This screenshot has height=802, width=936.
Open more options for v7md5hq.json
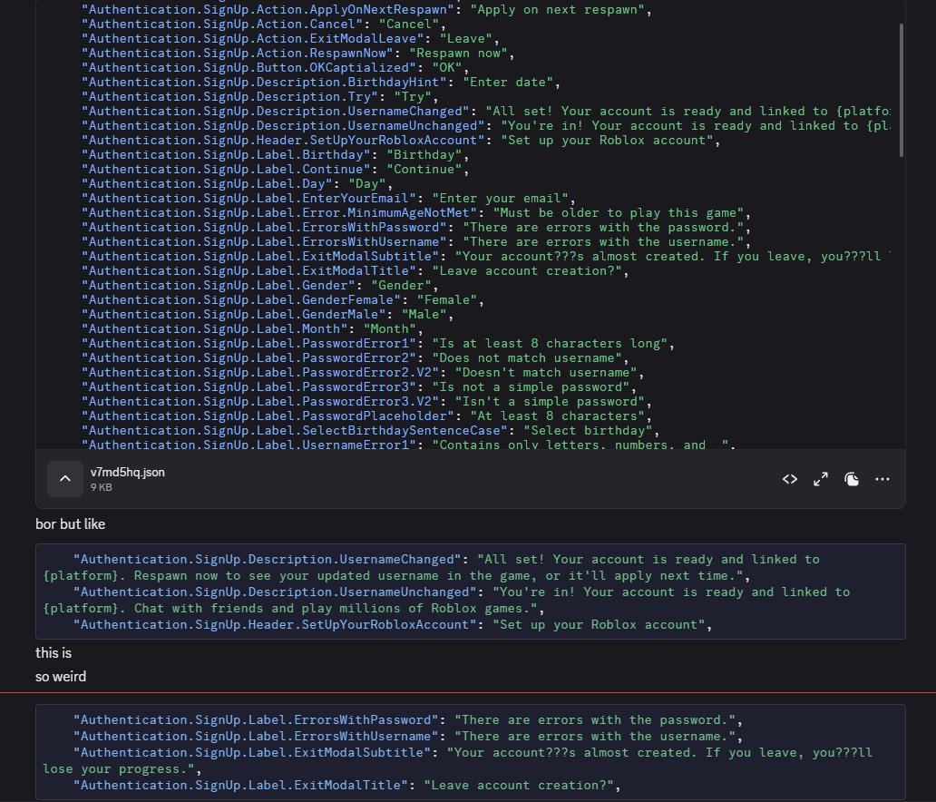click(882, 479)
